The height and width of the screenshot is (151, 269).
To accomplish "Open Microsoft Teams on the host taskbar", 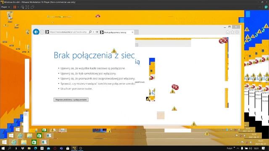I will click(x=61, y=148).
